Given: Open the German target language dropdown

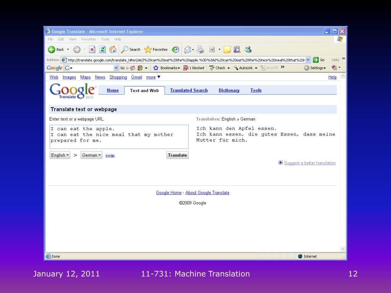Looking at the screenshot, I should point(91,155).
